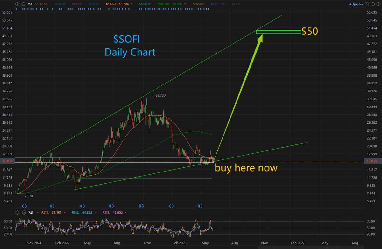
Task: Click the red arrow beside the MA50 value
Action: [x=131, y=4]
